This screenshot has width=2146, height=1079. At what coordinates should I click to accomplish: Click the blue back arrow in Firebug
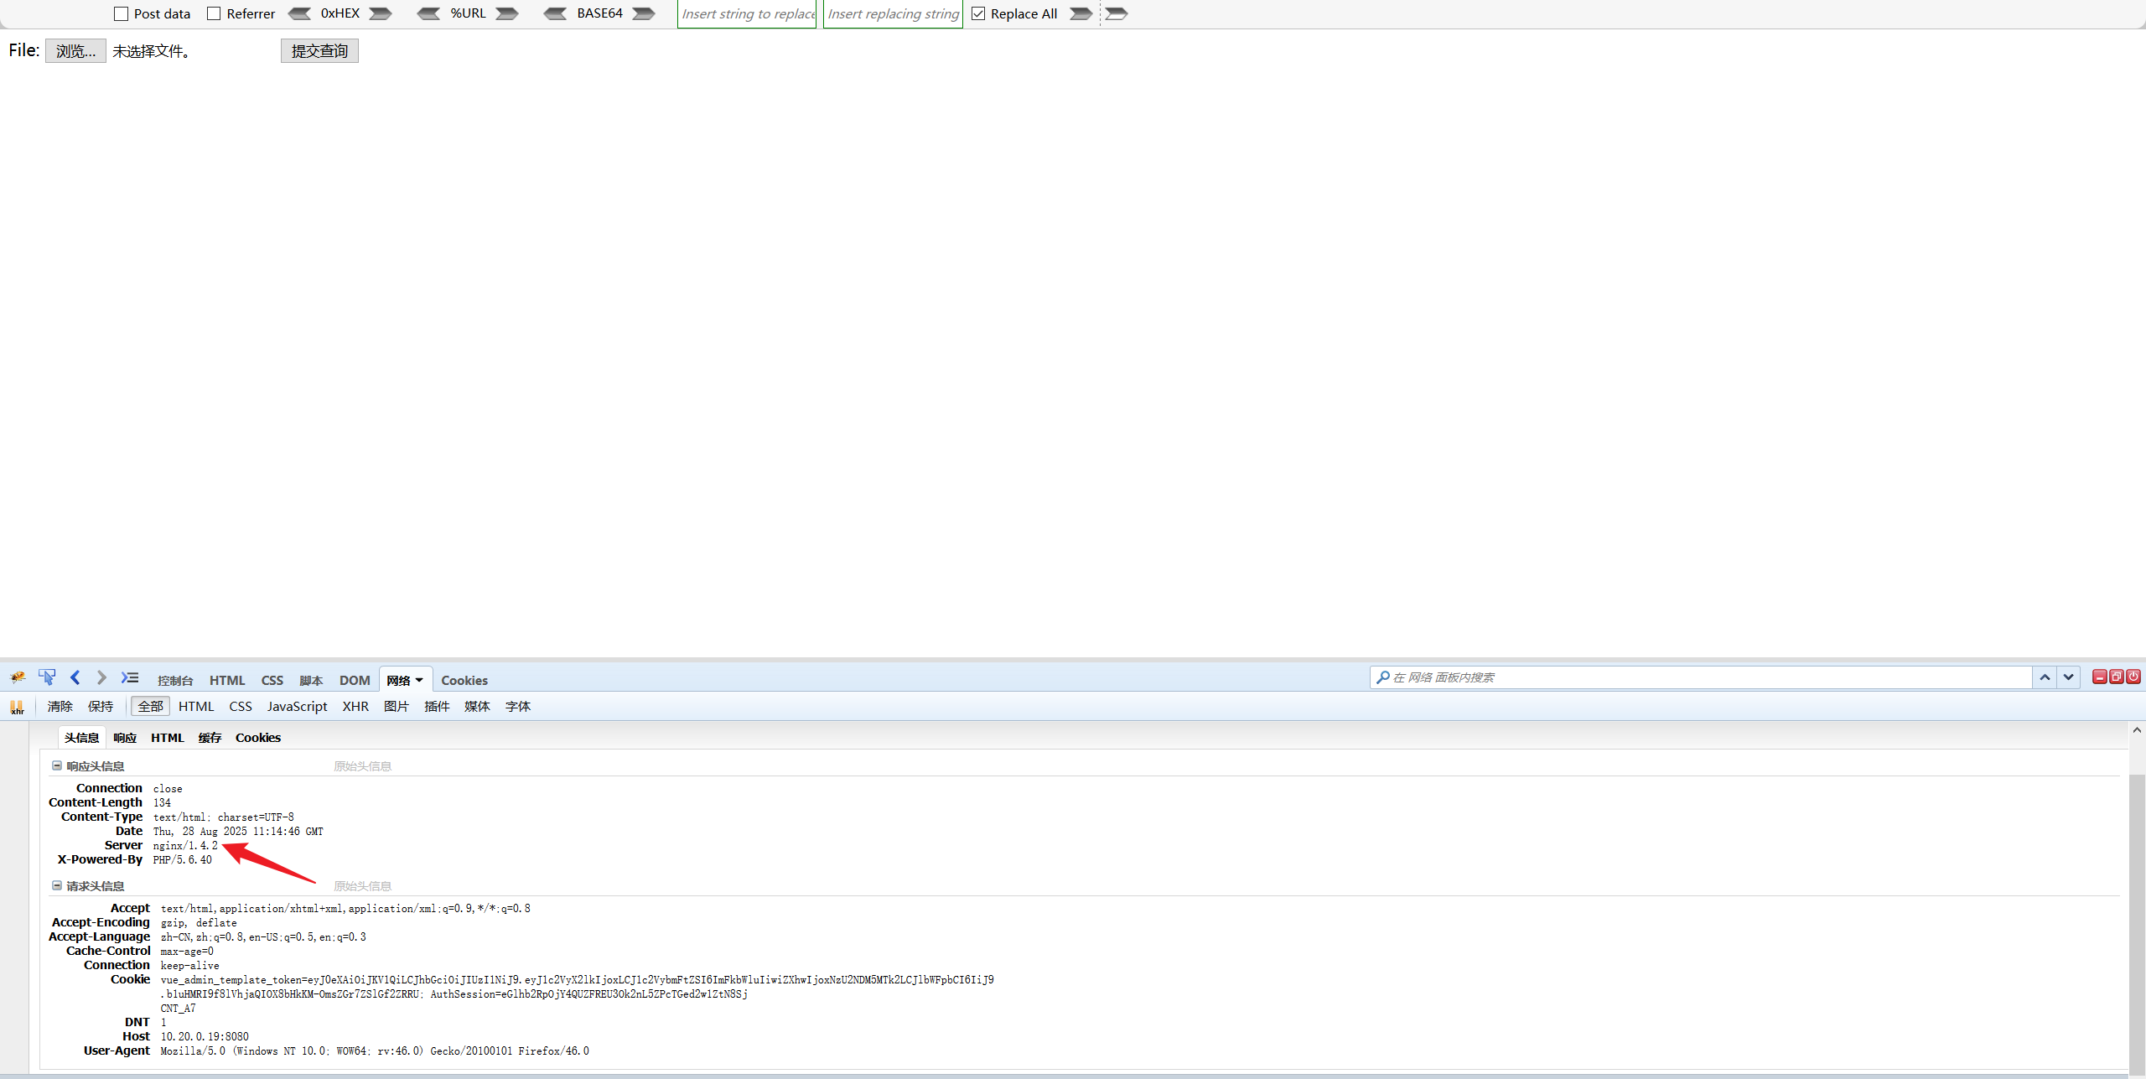(x=75, y=677)
